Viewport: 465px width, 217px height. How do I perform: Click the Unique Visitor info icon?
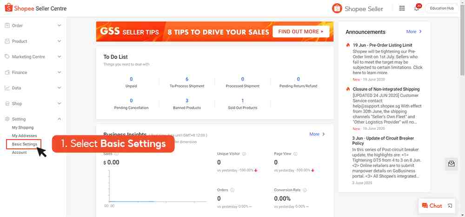[x=244, y=154]
